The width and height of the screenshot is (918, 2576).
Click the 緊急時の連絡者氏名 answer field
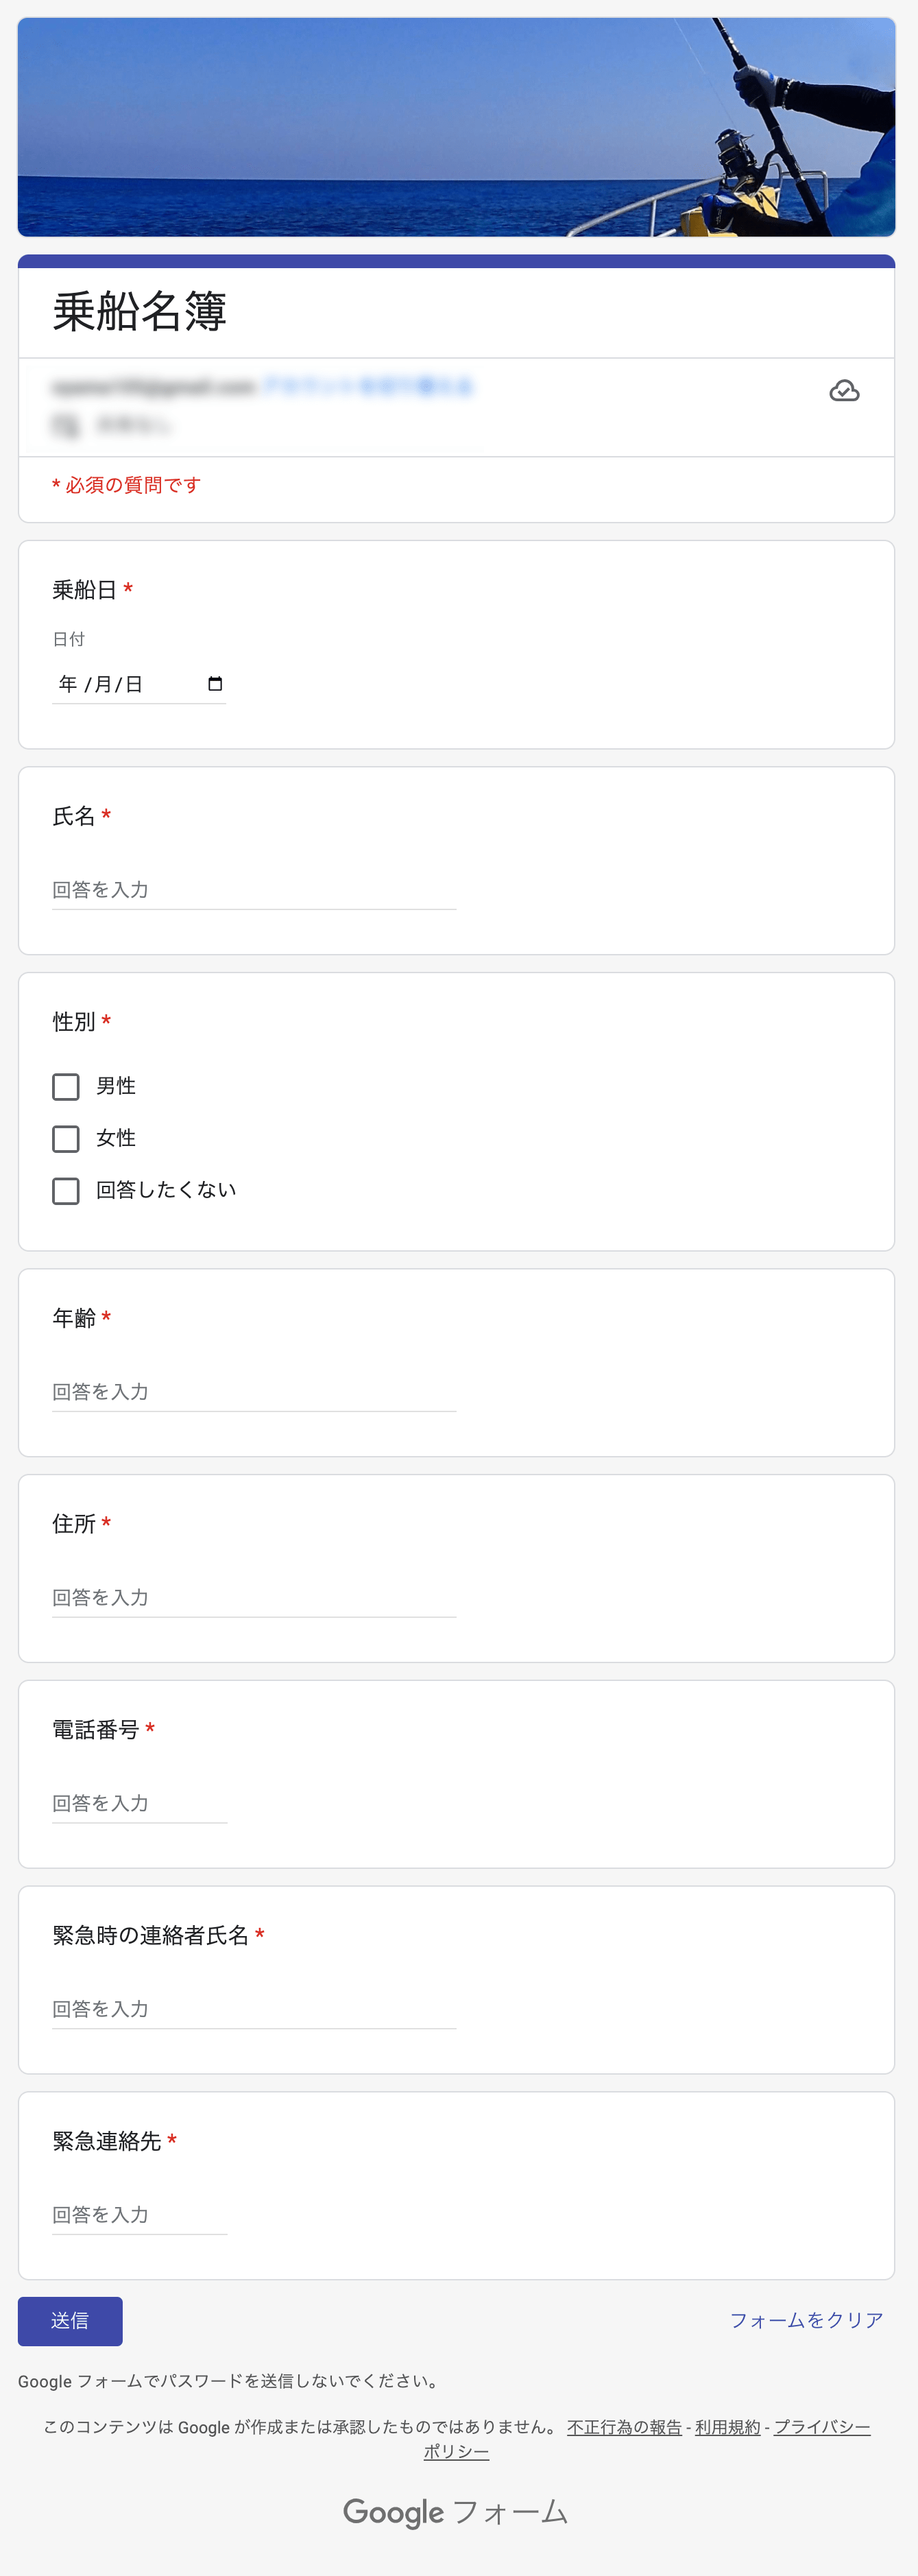(x=254, y=2010)
